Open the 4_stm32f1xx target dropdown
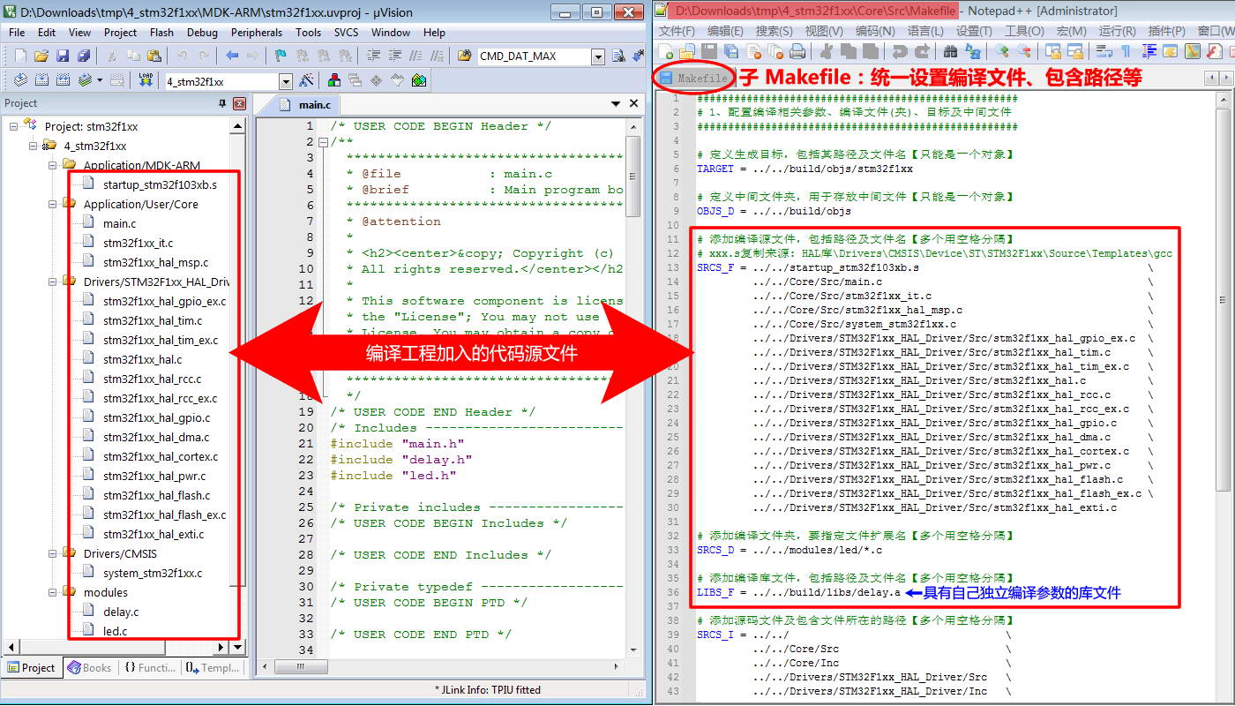The height and width of the screenshot is (706, 1235). (285, 79)
